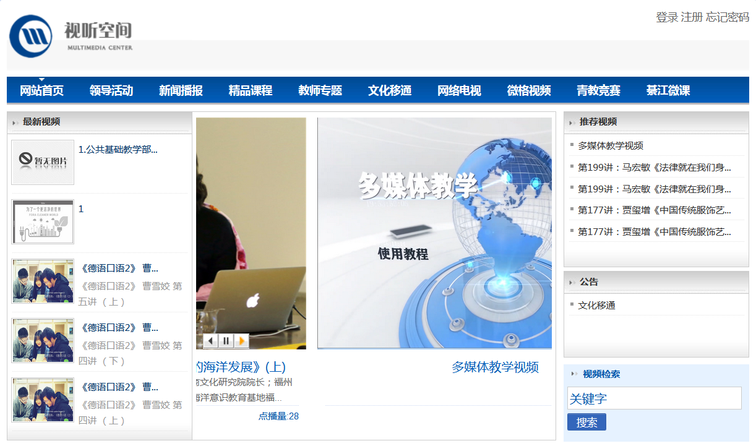Click the 暂无图片 placeholder thumbnail
This screenshot has height=446, width=756.
pos(43,162)
